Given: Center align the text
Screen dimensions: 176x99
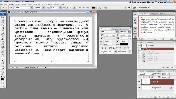Looking at the screenshot, I should (84, 7).
